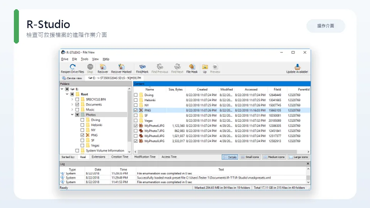Select the Creation Time sorting tab
Viewport: 370px width, 208px height.
119,157
